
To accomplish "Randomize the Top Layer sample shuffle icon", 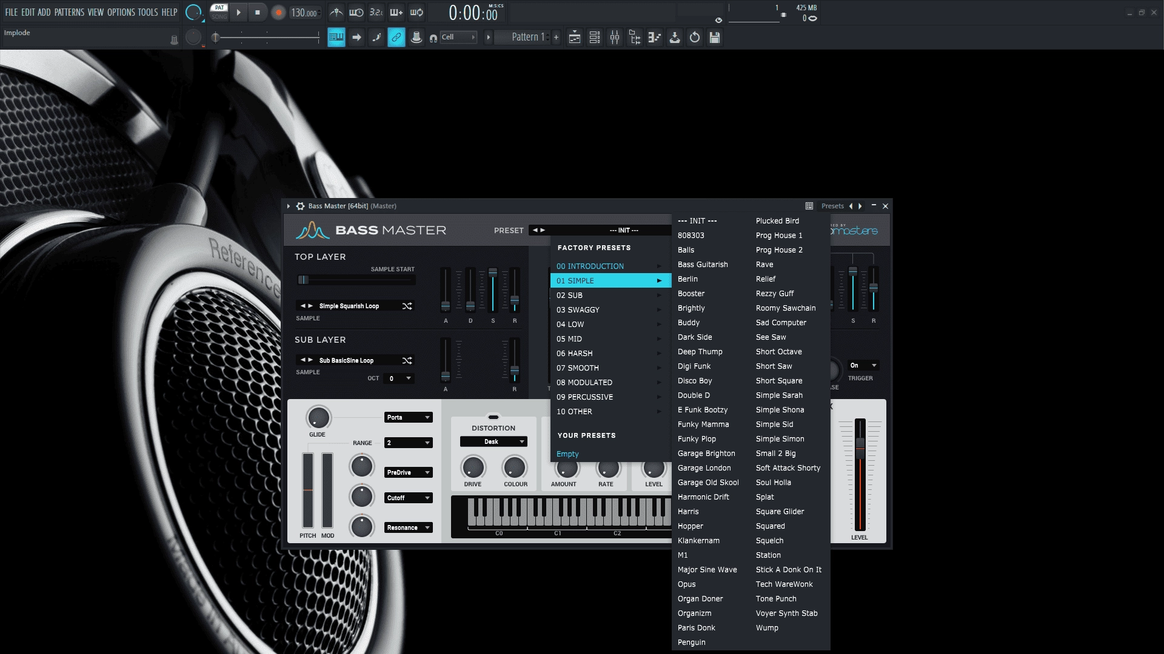I will click(x=407, y=306).
